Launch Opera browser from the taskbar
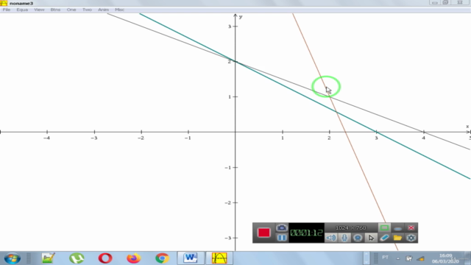 (x=105, y=258)
